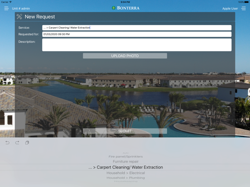Click the wrench tools icon beside New Request

coord(19,17)
